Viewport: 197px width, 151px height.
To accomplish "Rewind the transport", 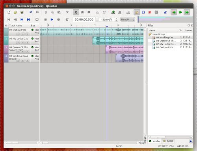I will (x=15, y=19).
